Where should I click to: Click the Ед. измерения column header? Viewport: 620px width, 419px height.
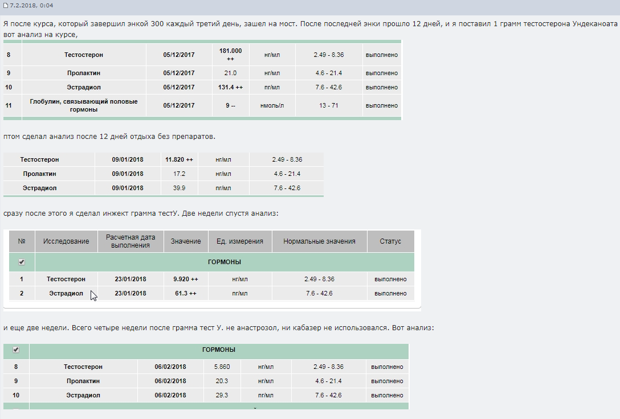(x=240, y=241)
